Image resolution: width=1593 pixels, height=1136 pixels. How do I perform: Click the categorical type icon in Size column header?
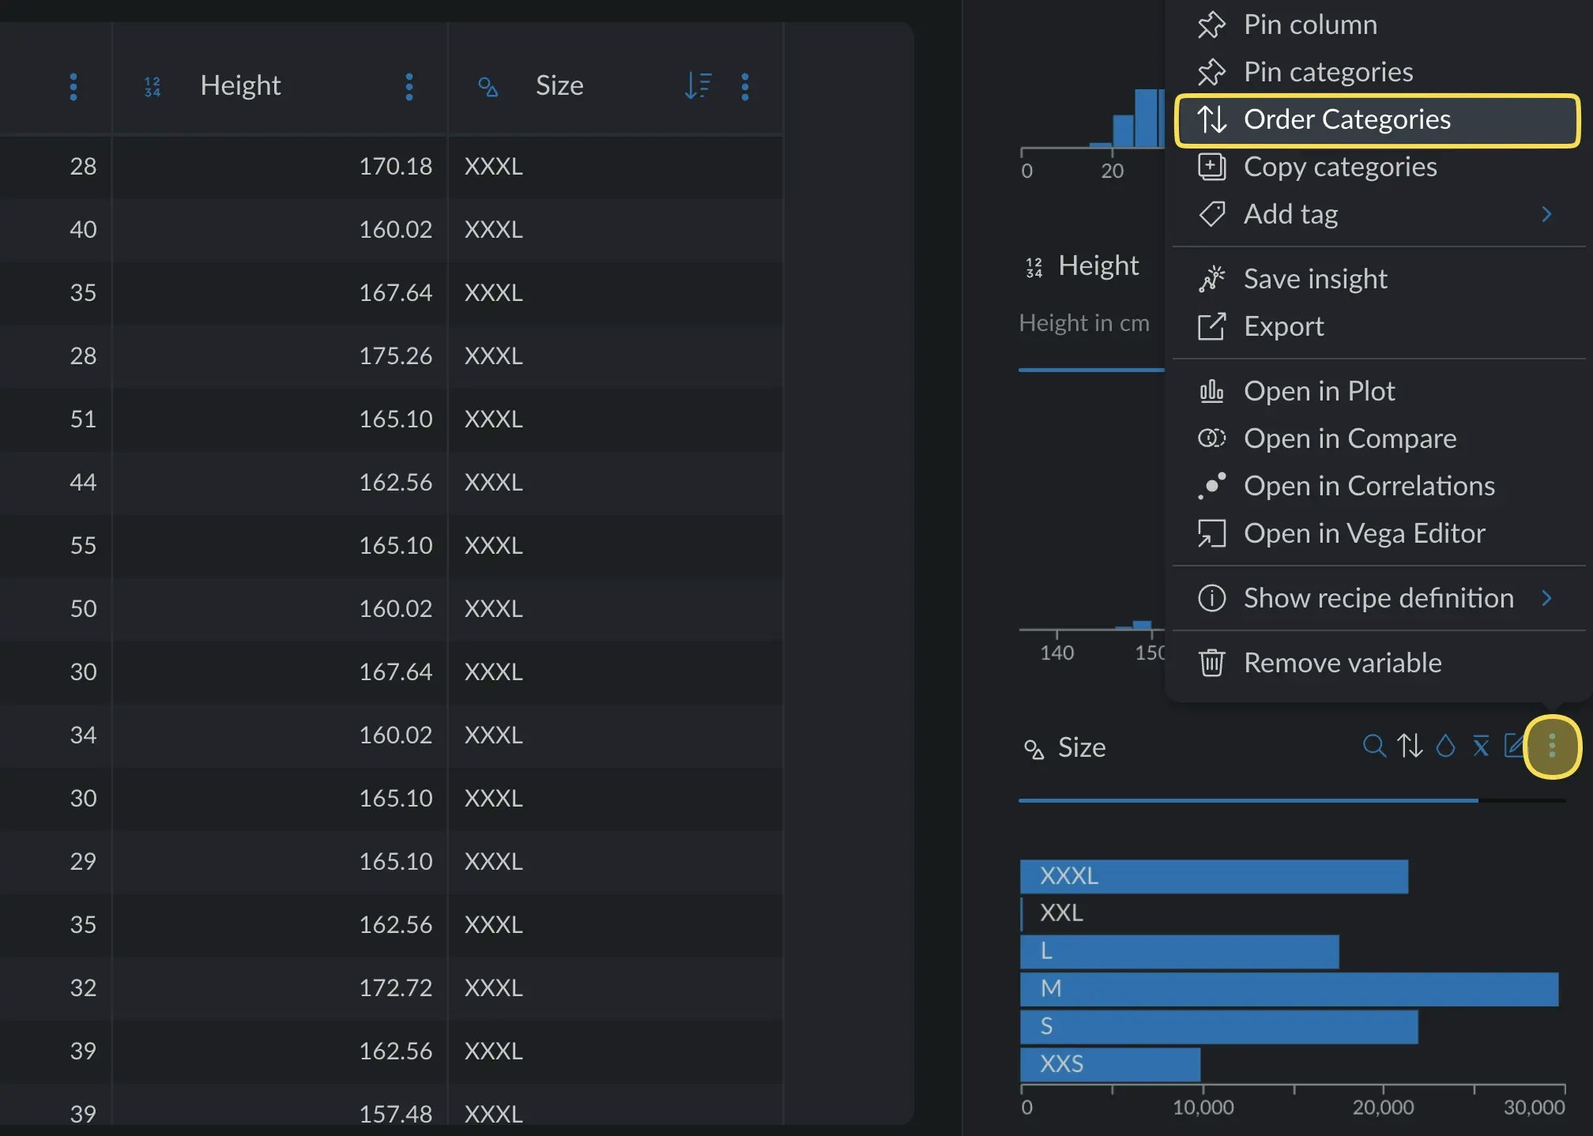(488, 86)
